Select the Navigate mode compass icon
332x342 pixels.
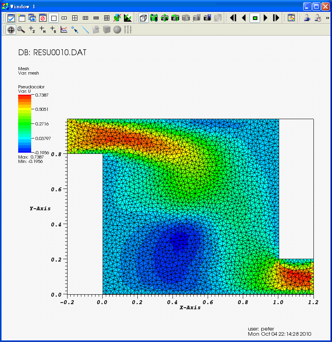[11, 30]
